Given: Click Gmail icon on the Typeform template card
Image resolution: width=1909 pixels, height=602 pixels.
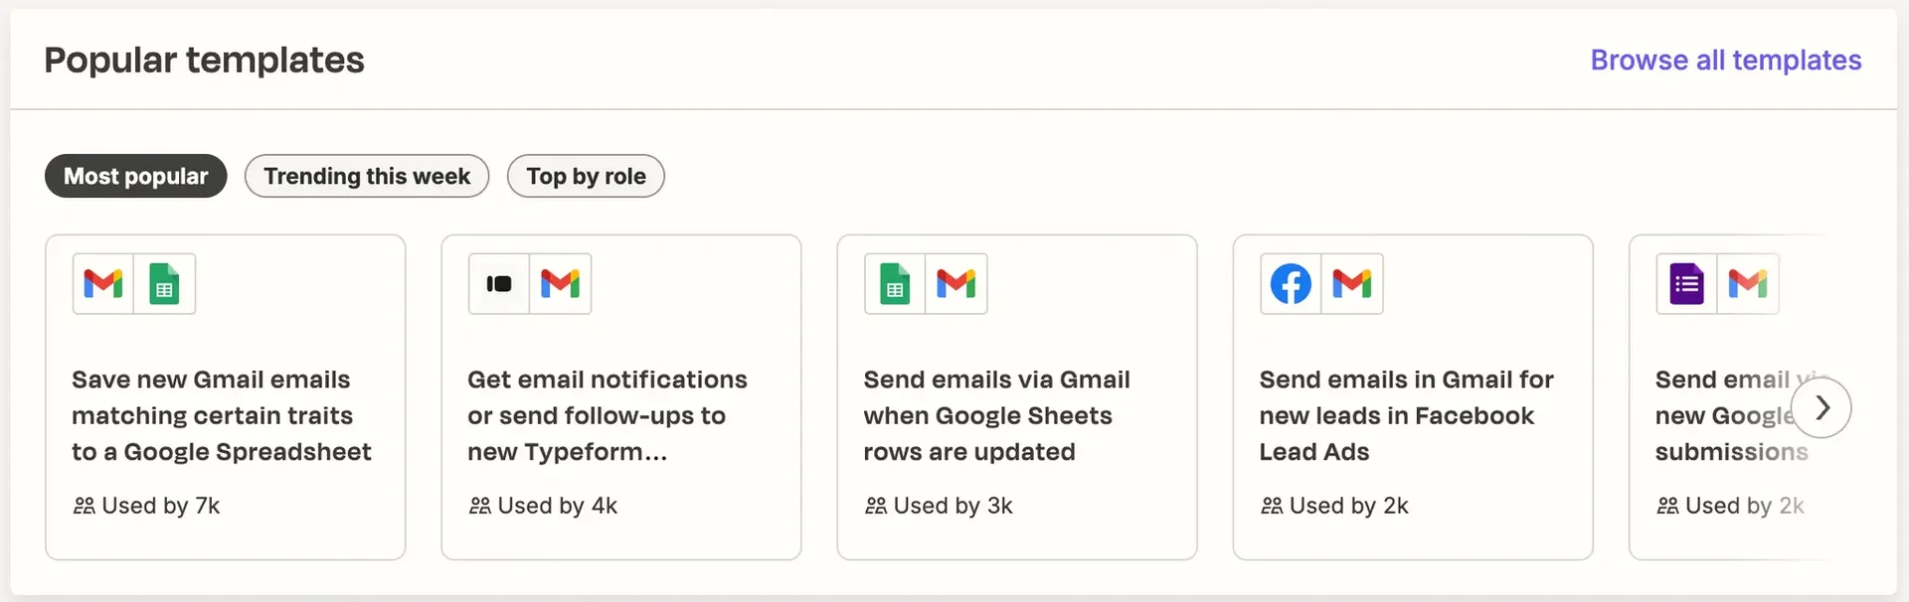Looking at the screenshot, I should [560, 284].
